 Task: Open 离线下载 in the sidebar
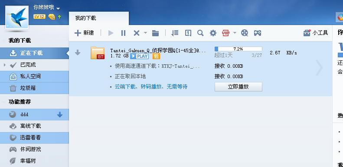click(34, 126)
